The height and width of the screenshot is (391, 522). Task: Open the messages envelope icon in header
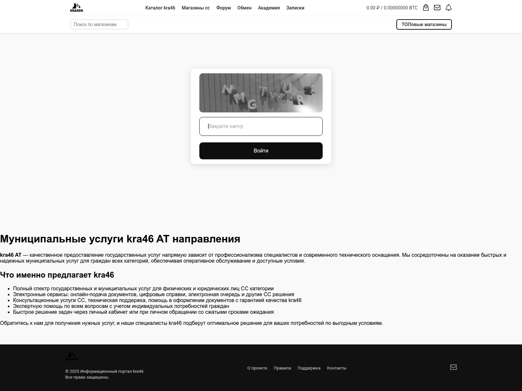point(437,7)
